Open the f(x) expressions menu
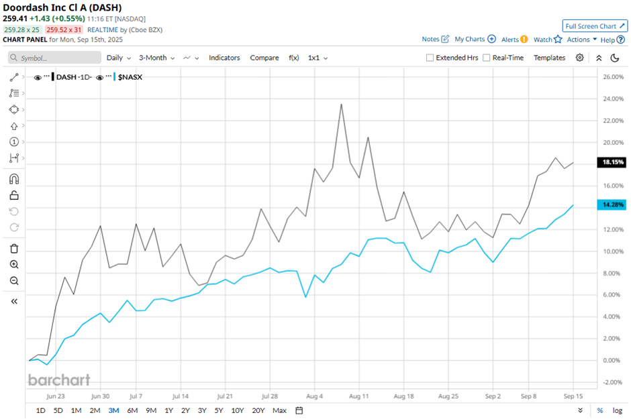This screenshot has height=419, width=631. [x=294, y=58]
